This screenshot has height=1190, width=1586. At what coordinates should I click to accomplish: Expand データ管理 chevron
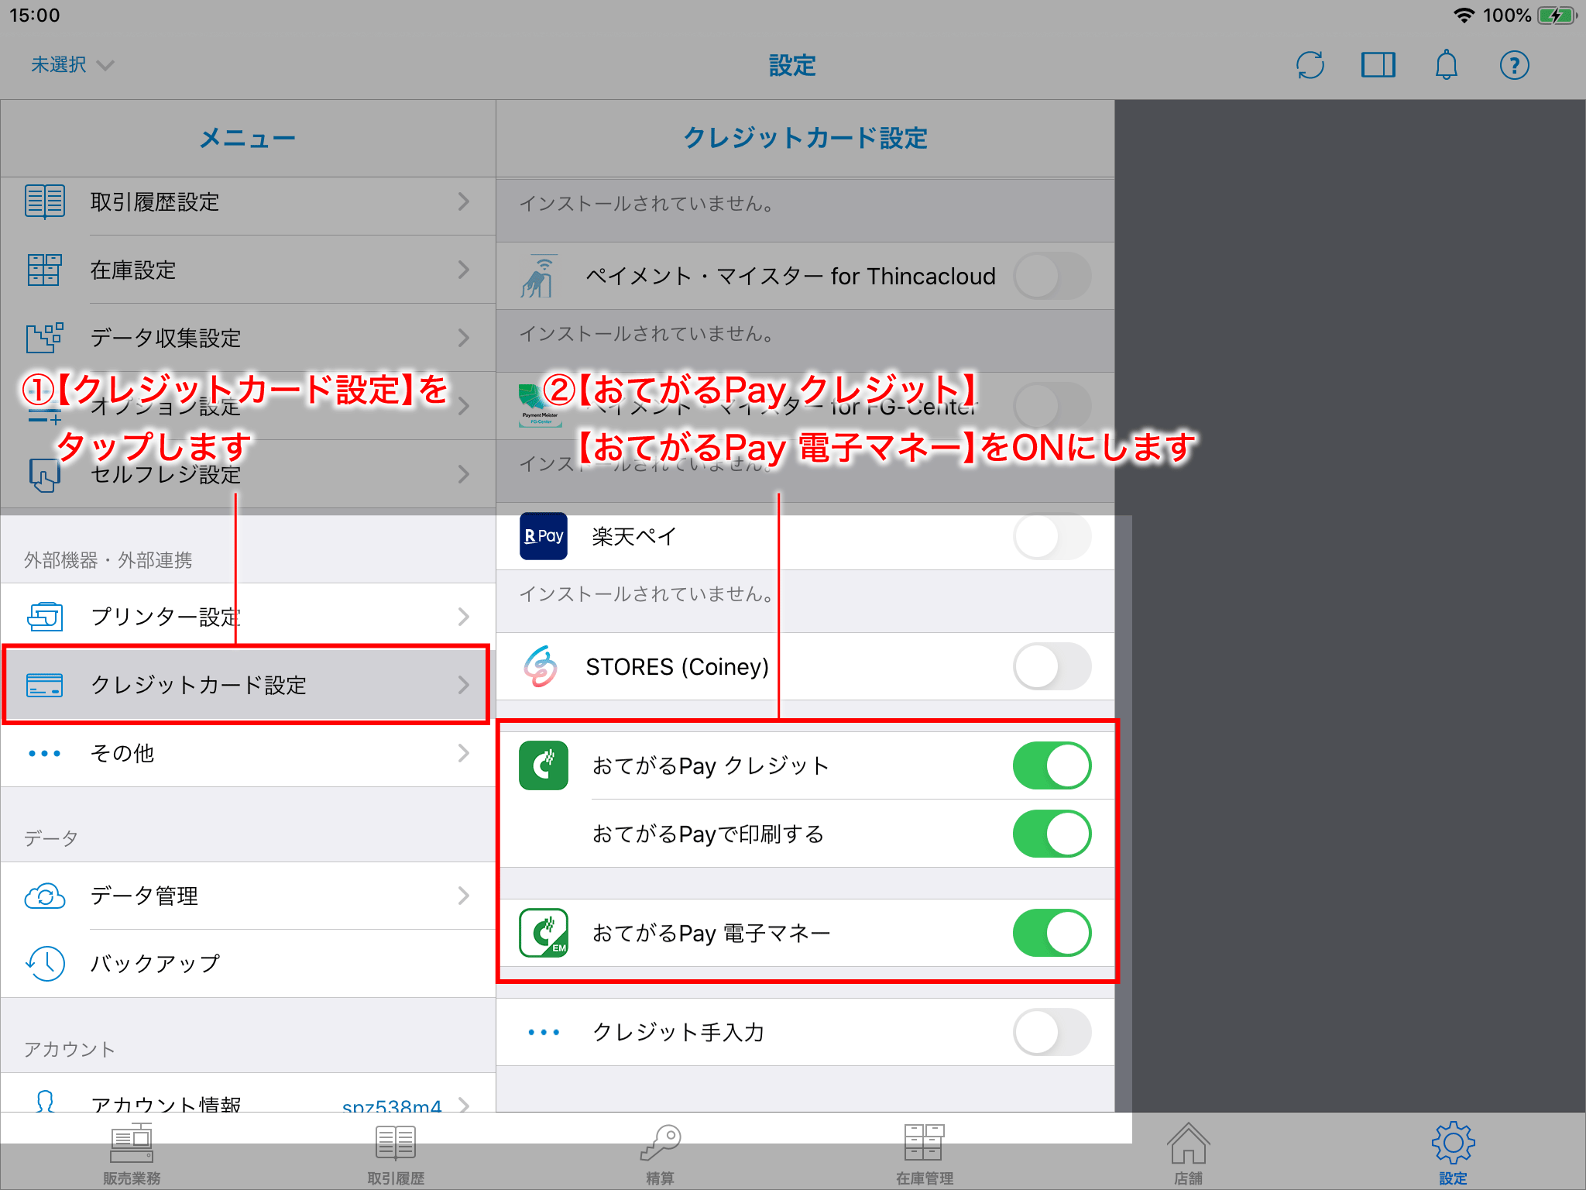point(463,896)
